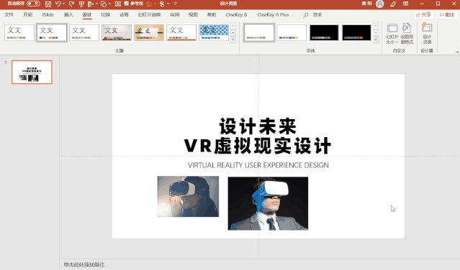
Task: Select the second black variant
Action: [356, 33]
